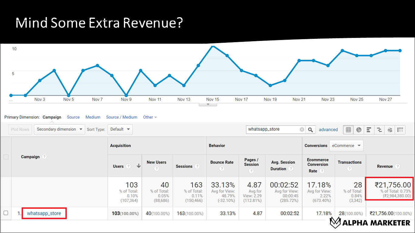This screenshot has width=415, height=233.
Task: Open the Performance bar chart view
Action: pyautogui.click(x=369, y=130)
